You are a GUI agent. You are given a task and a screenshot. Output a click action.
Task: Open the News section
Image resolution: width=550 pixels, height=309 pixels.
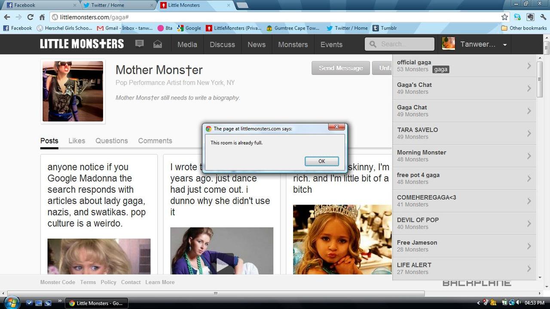[x=257, y=44]
